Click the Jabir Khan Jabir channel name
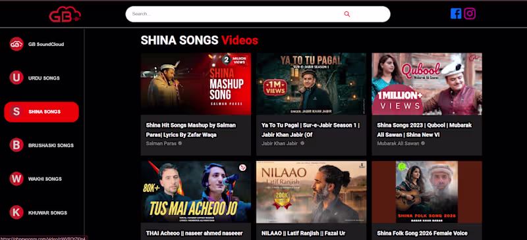The height and width of the screenshot is (240, 527). [x=279, y=143]
